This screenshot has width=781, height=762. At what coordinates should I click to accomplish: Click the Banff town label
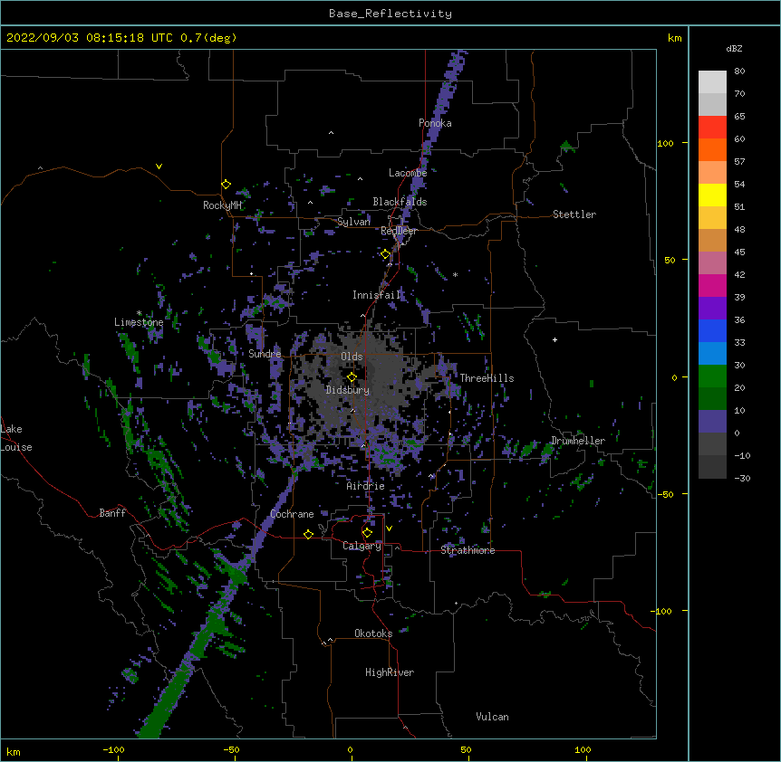pos(112,513)
